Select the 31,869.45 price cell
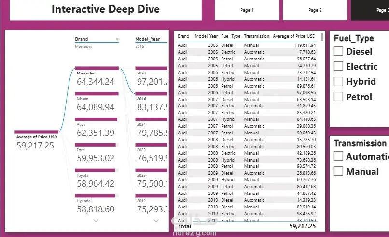 coord(306,106)
